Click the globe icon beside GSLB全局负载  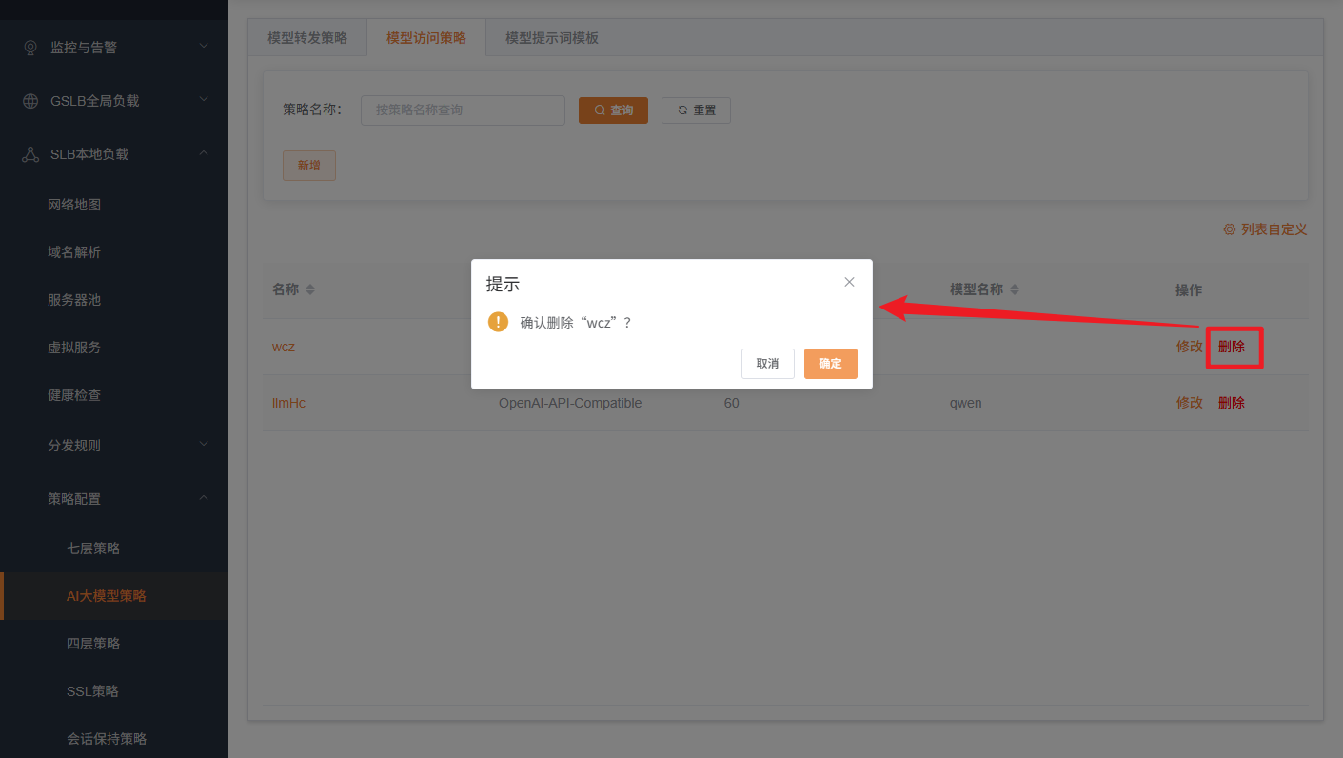pos(29,99)
